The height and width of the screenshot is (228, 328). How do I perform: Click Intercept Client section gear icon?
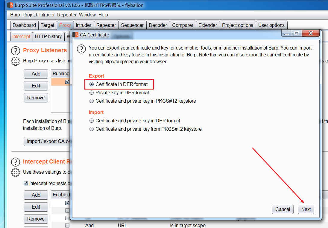16,172
